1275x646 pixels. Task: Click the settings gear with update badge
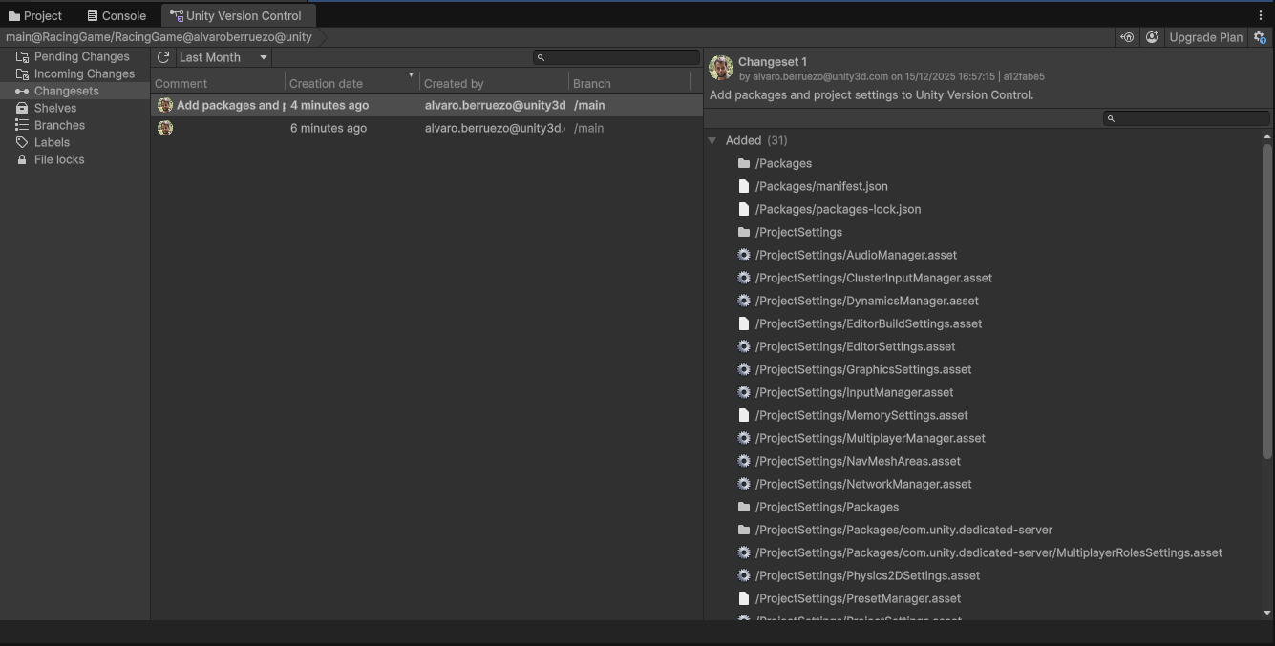pyautogui.click(x=1260, y=37)
